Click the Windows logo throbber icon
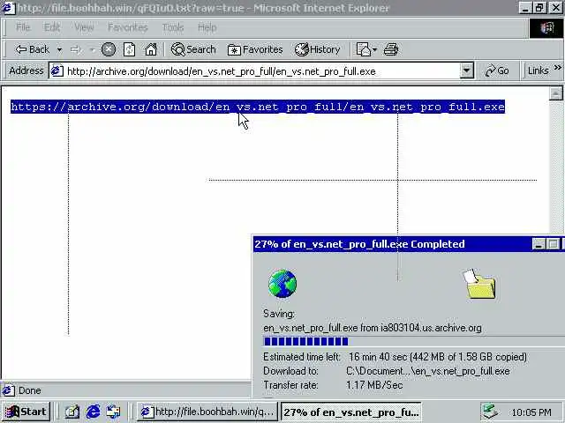This screenshot has width=565, height=423. [546, 27]
